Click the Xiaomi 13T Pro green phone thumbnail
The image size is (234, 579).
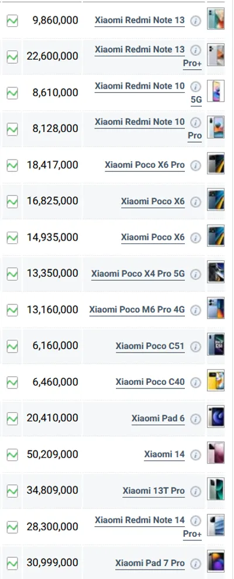(x=216, y=489)
